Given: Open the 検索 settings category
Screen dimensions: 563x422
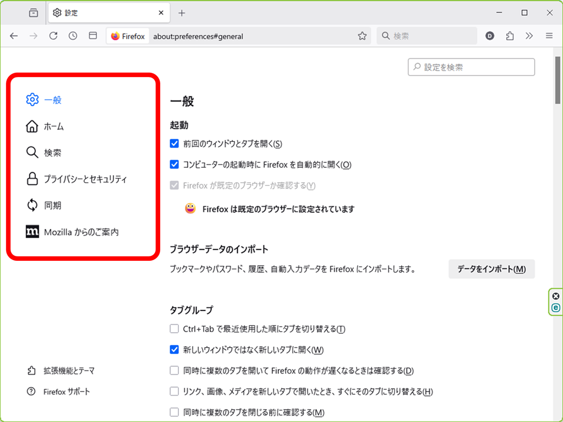Looking at the screenshot, I should (53, 152).
